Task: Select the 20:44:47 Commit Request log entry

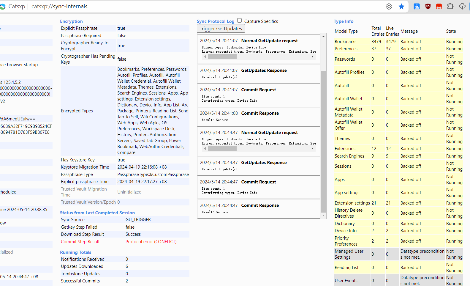Action: click(258, 187)
